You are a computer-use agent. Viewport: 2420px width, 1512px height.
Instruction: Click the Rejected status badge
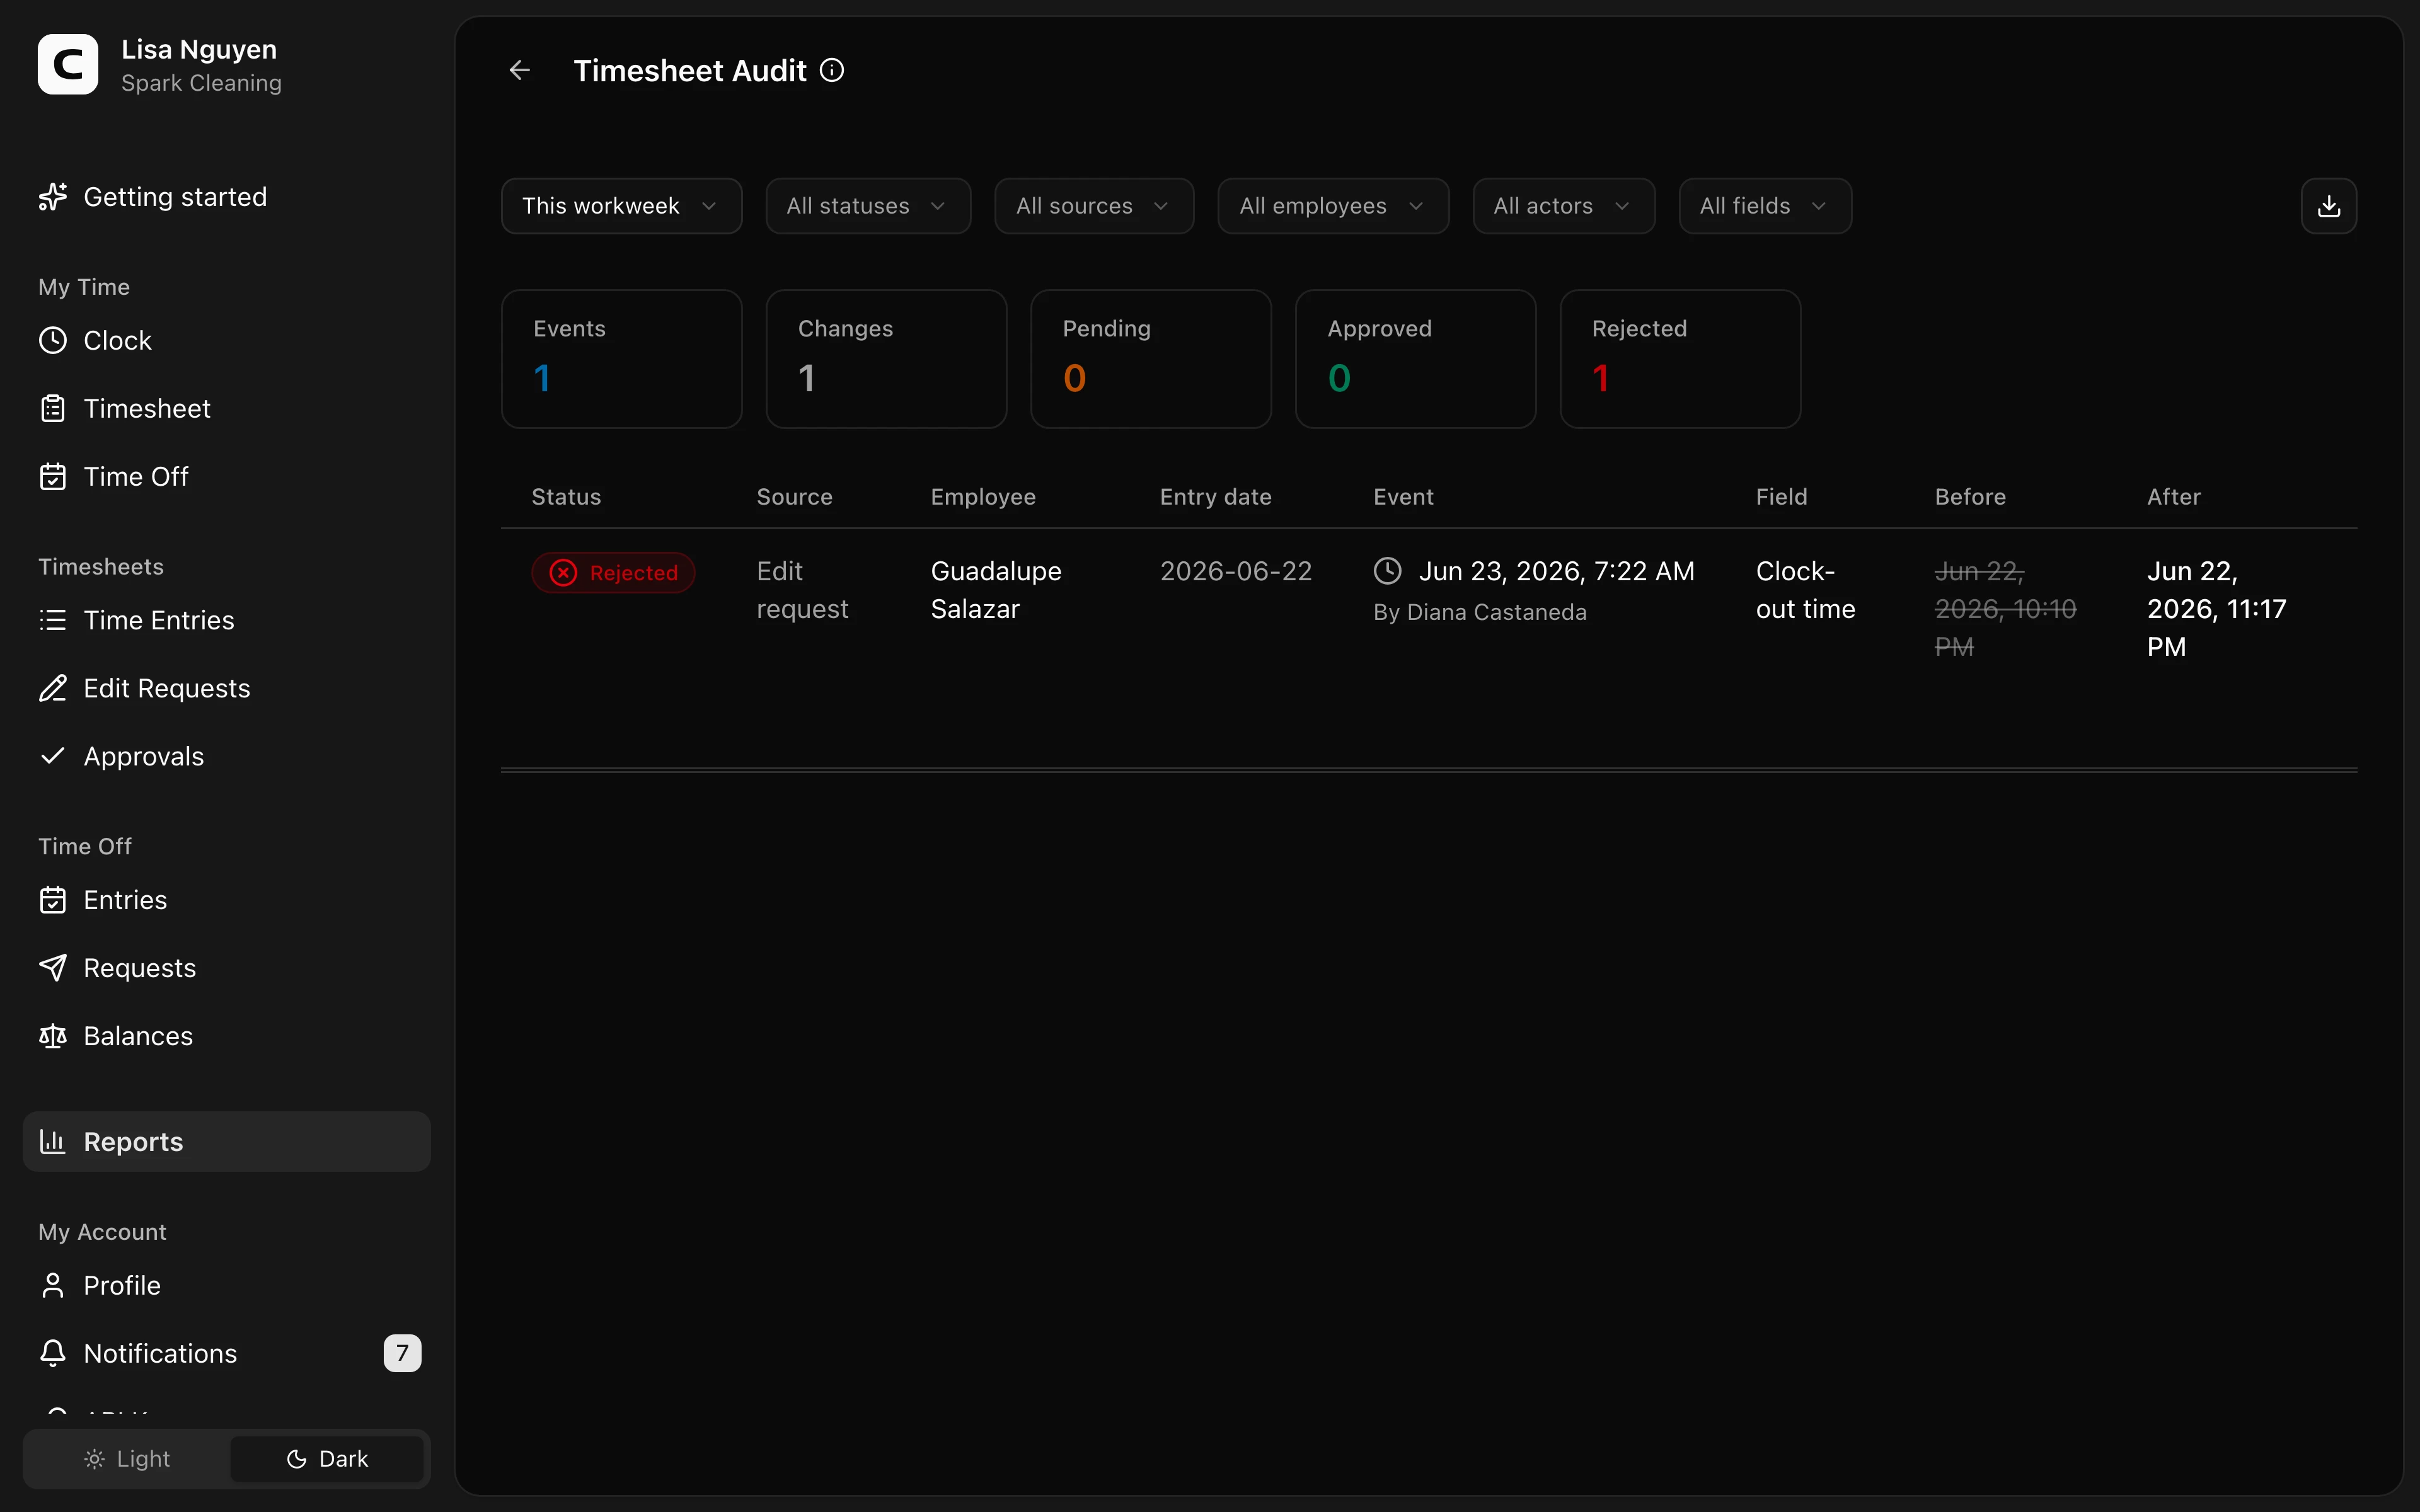pyautogui.click(x=613, y=573)
